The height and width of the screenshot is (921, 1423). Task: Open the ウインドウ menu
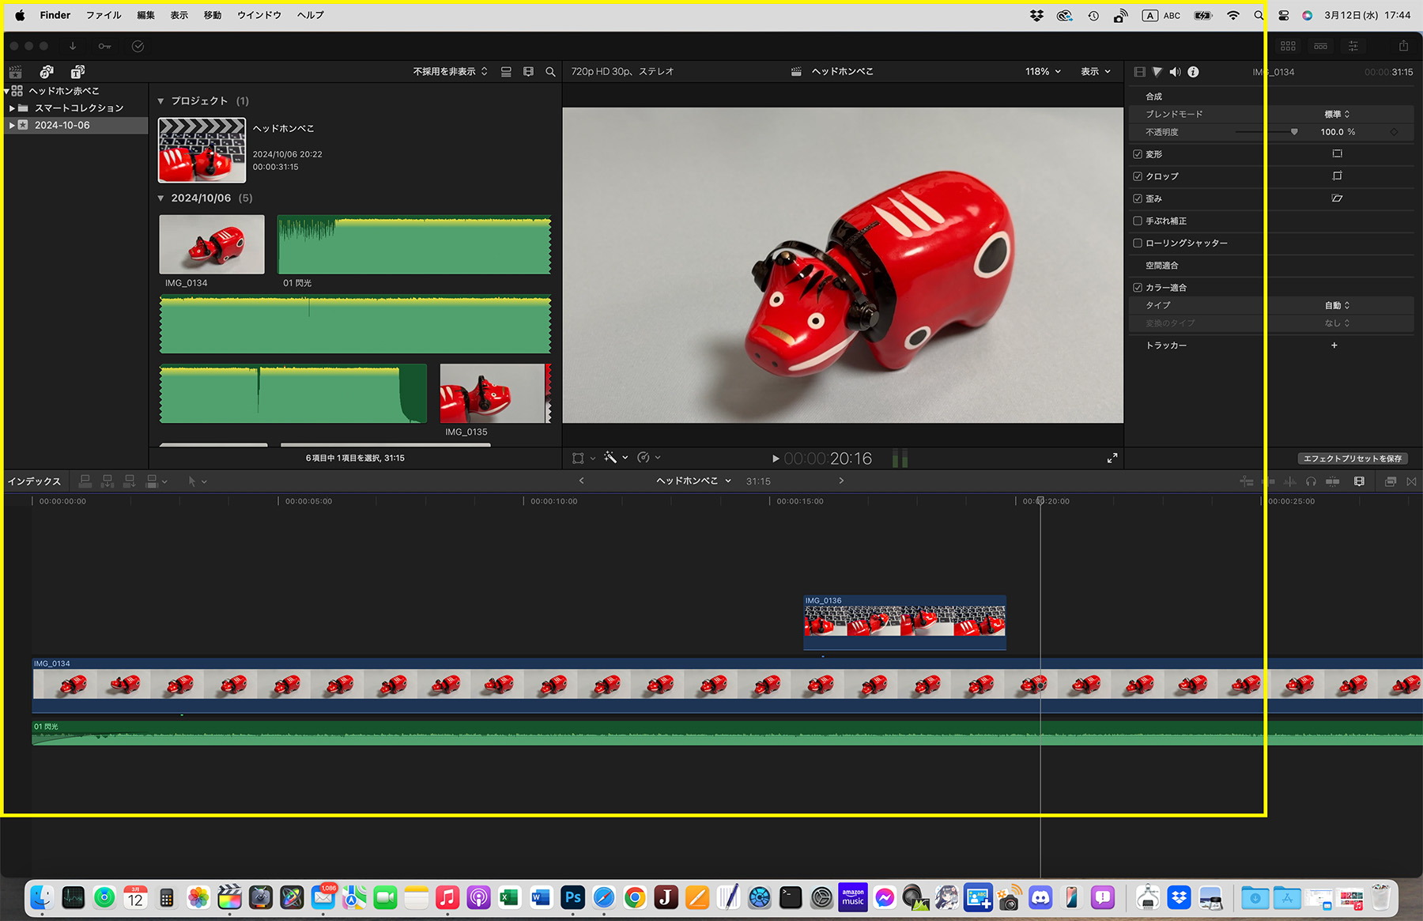[259, 15]
